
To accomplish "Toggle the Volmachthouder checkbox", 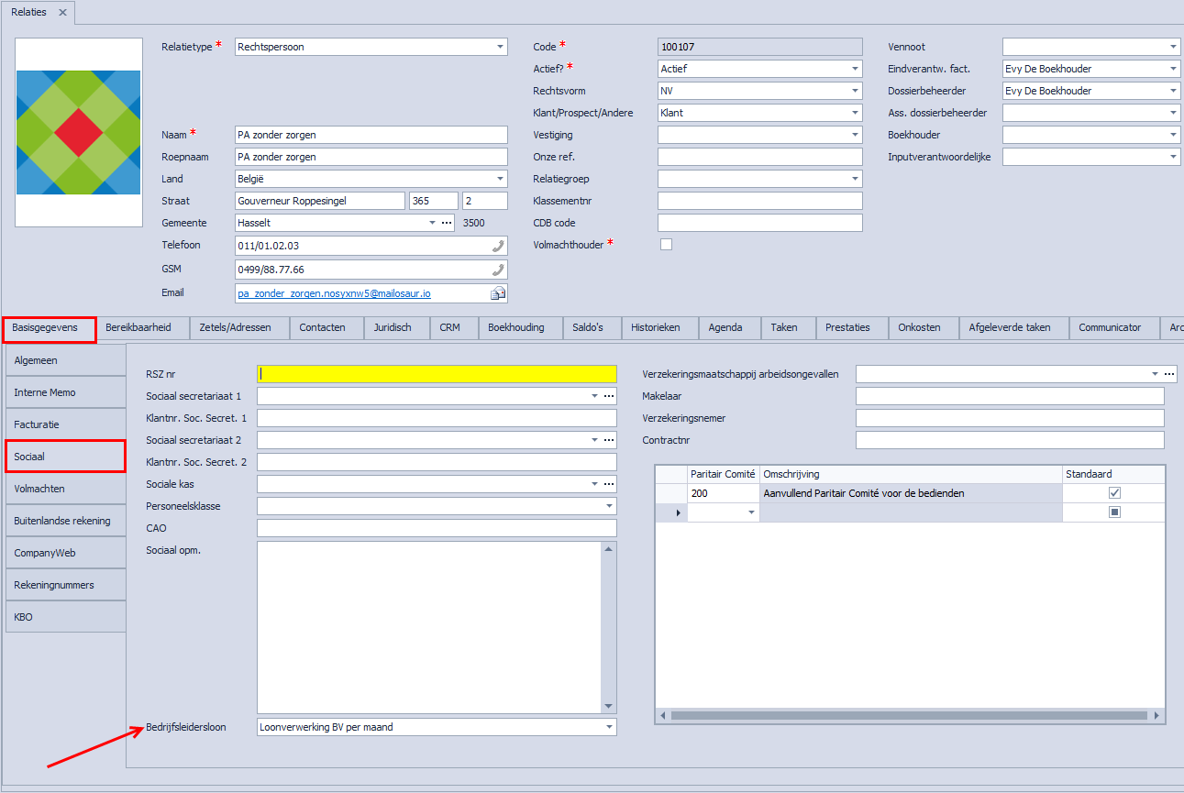I will coord(667,245).
